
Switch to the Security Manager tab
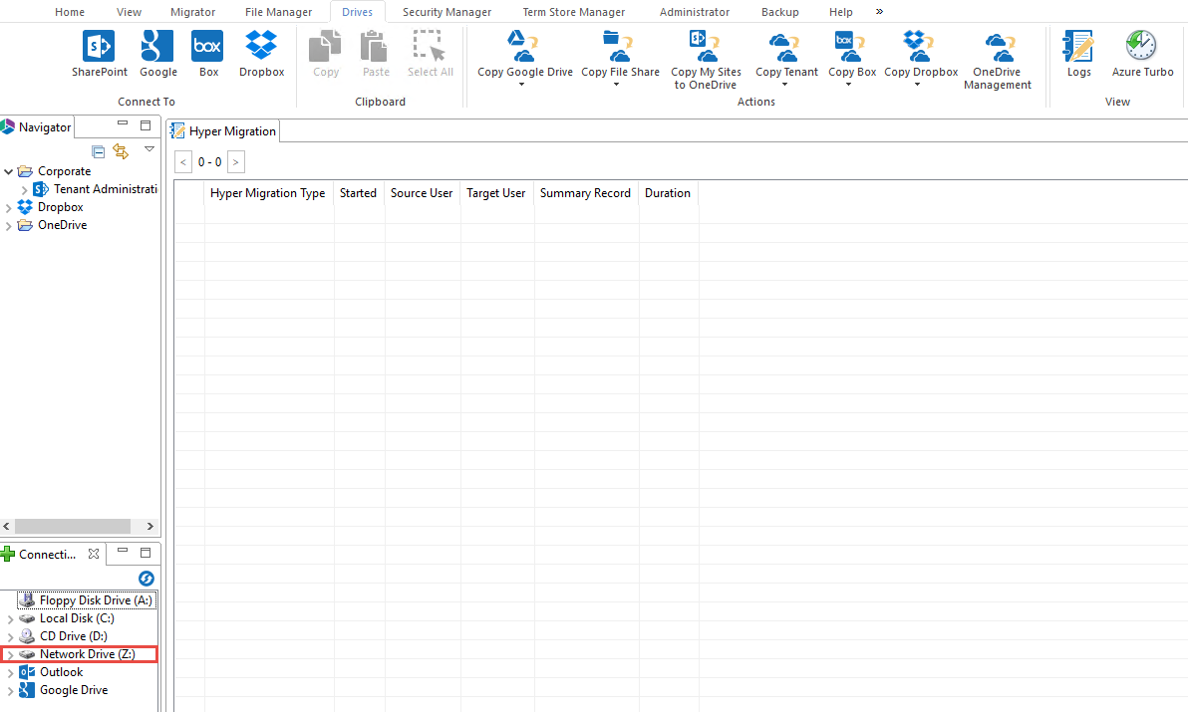[x=446, y=11]
